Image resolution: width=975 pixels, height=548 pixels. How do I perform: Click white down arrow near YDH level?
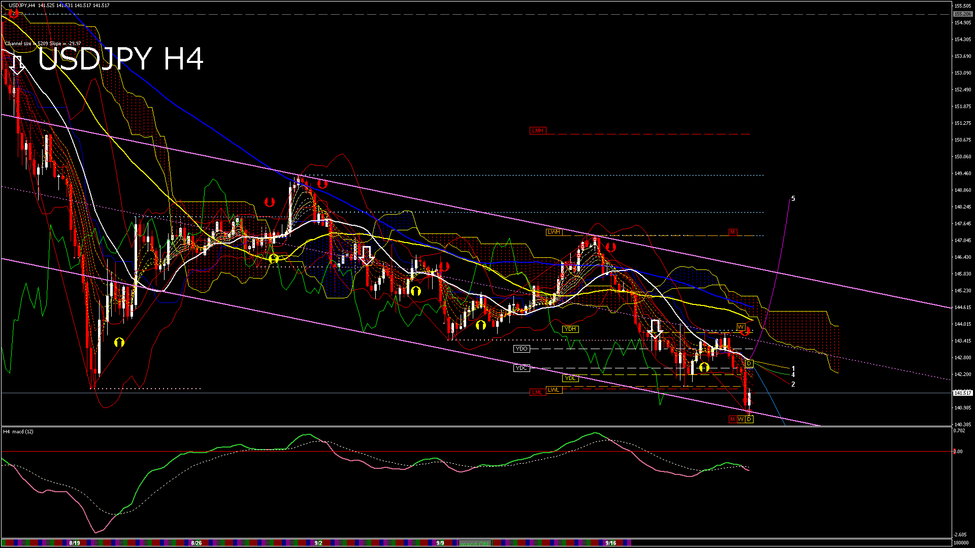(655, 329)
